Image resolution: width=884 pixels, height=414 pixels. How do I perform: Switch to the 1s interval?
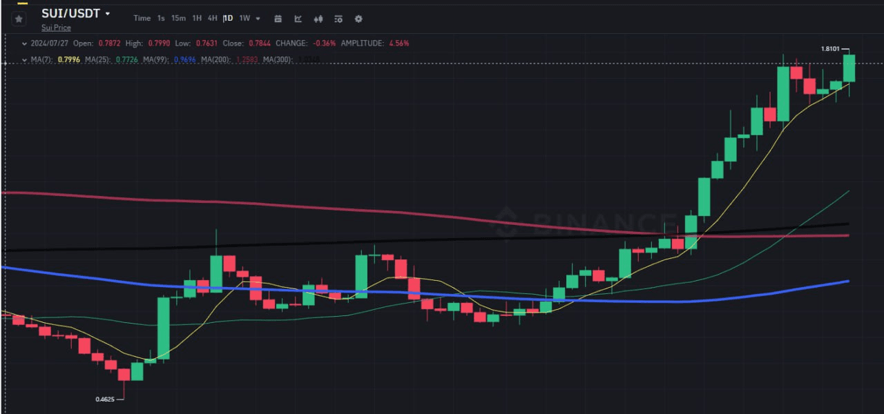[x=161, y=19]
